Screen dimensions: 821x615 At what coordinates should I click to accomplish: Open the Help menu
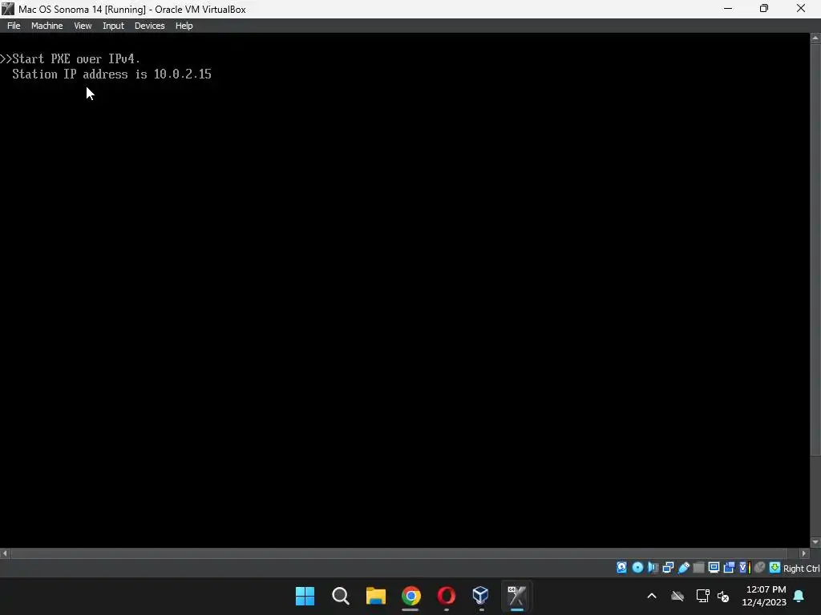(184, 26)
